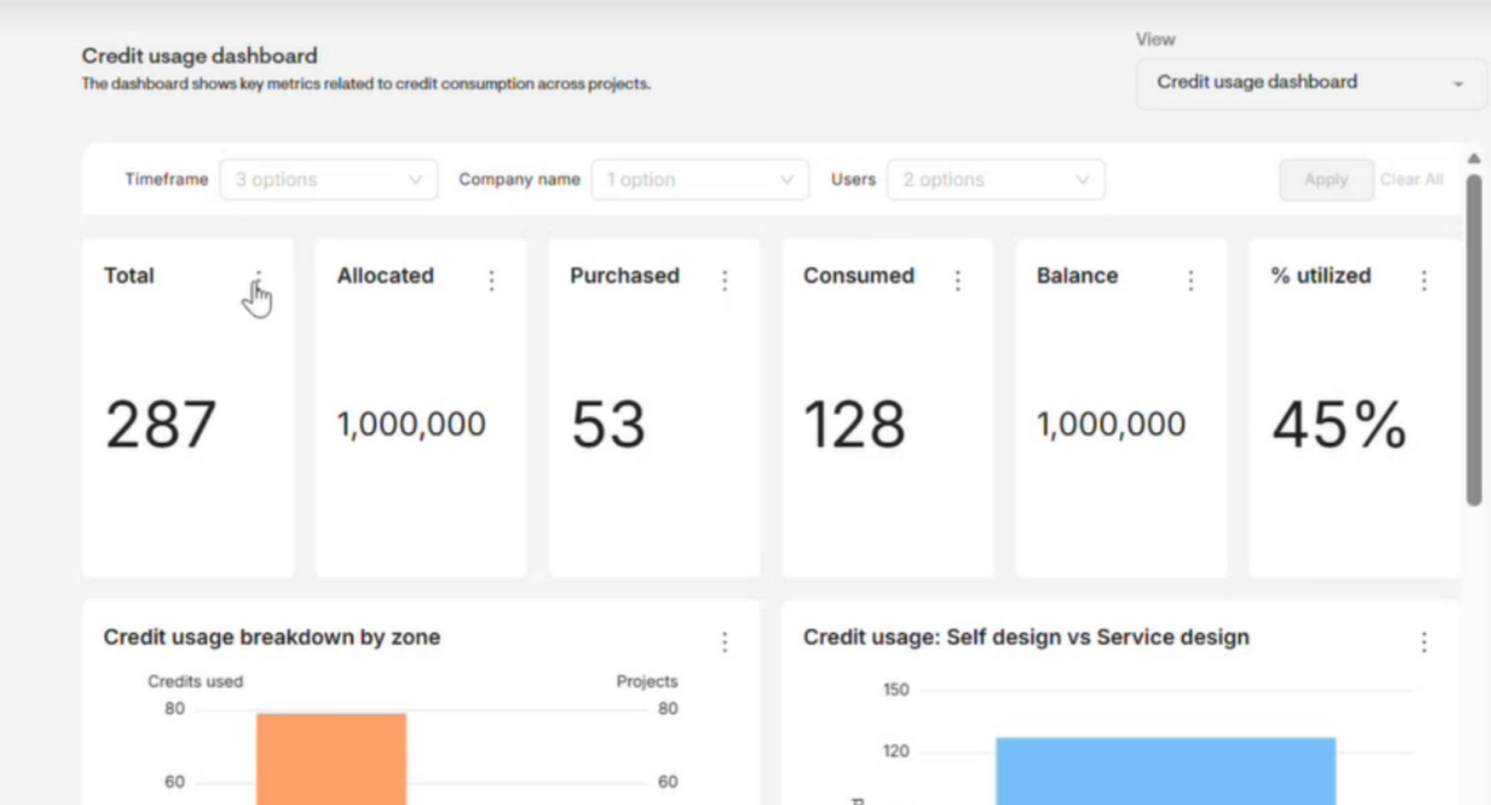The image size is (1491, 805).
Task: Open options for Self design vs Service design chart
Action: [1424, 642]
